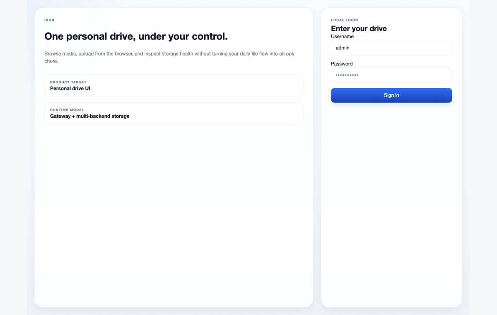Viewport: 497px width, 315px height.
Task: Click the Username field label
Action: (342, 36)
